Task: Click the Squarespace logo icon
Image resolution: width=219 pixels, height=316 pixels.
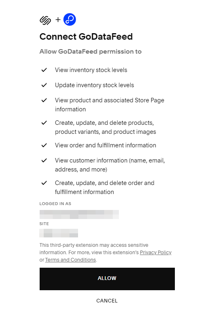Action: coord(45,20)
